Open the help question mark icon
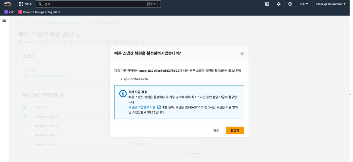Viewport: 353px width, 162px height. [x=290, y=4]
